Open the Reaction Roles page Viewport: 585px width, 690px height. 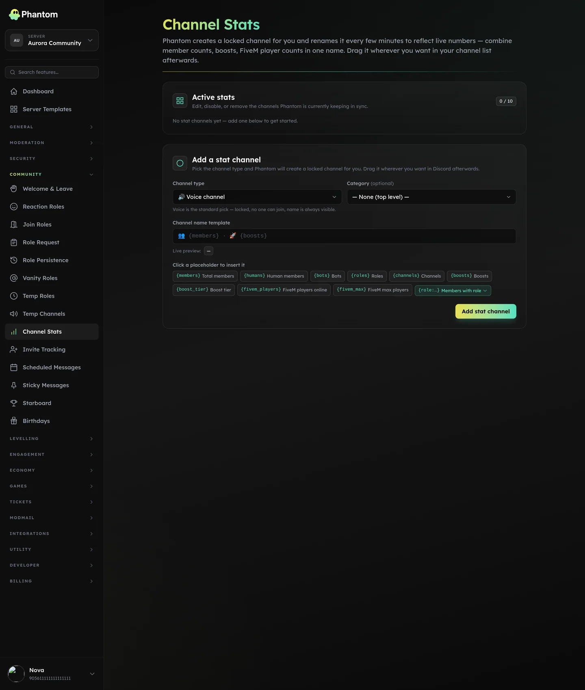point(52,207)
